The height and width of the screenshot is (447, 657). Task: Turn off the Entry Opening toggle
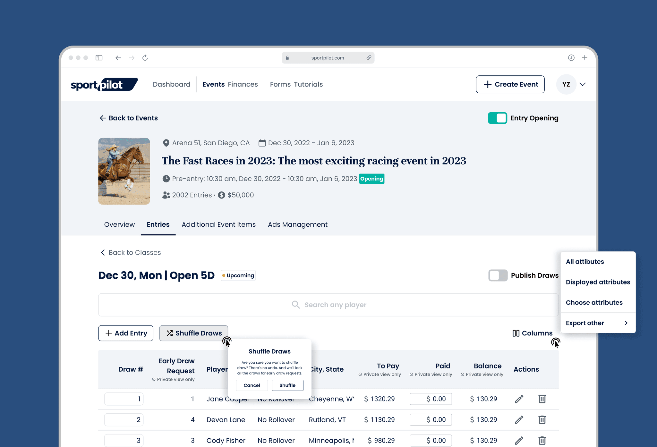(497, 118)
